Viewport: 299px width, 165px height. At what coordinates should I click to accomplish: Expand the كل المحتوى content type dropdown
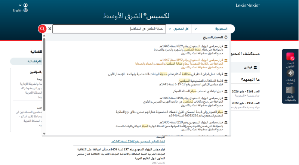point(179,29)
